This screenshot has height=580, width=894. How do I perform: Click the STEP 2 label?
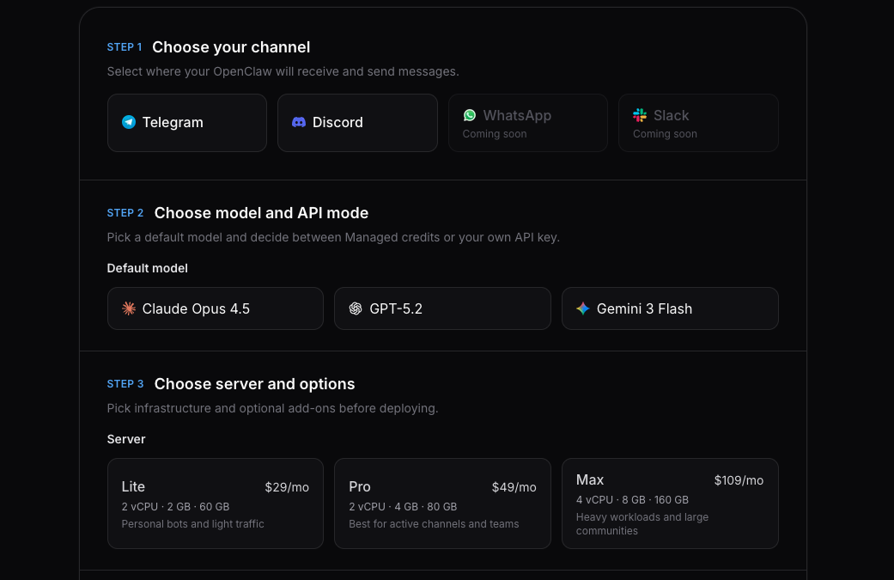(x=125, y=212)
